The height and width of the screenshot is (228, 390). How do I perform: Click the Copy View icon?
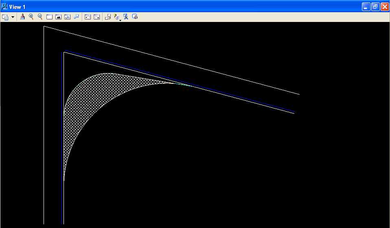(x=107, y=17)
